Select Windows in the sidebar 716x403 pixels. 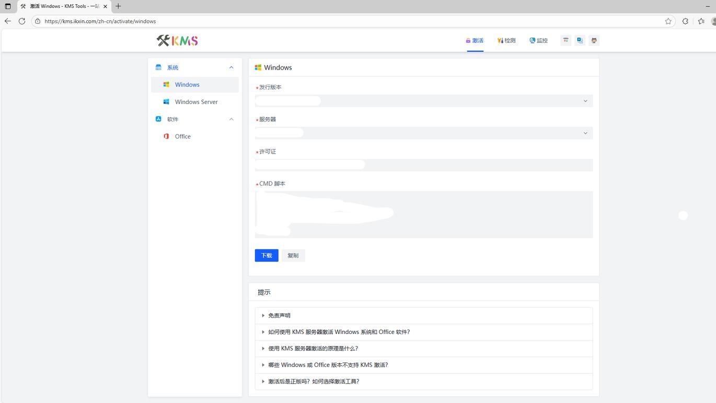[195, 85]
